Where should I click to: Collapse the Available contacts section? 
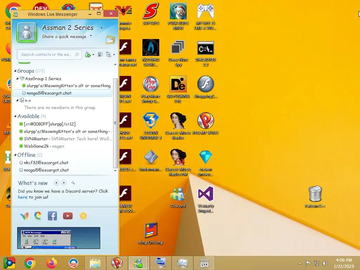click(15, 116)
